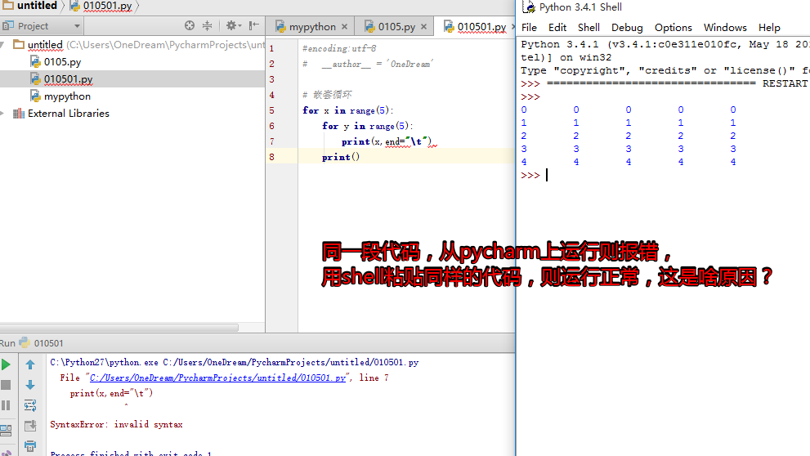Screen dimensions: 810x456
Task: Collapse the untitled project folder
Action: click(2, 45)
